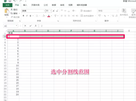Viewport: 136px width, 101px height.
Task: Click the increase font size icon
Action: pyautogui.click(x=54, y=11)
